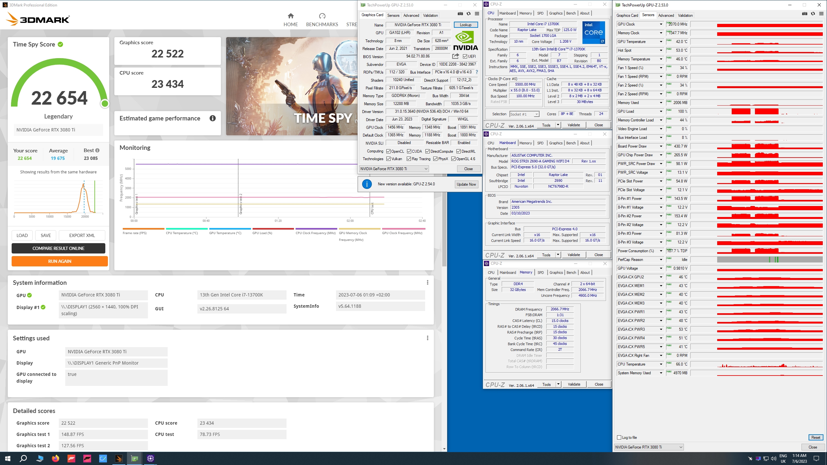The image size is (827, 465).
Task: Toggle OpenCL checkbox in GPU-Z
Action: coord(389,151)
